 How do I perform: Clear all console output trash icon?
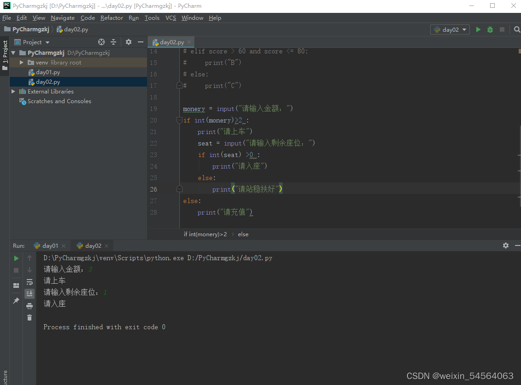pyautogui.click(x=30, y=318)
